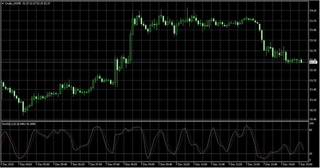
Task: Click the 7 Dec 07:40 time label
Action: (x=112, y=164)
